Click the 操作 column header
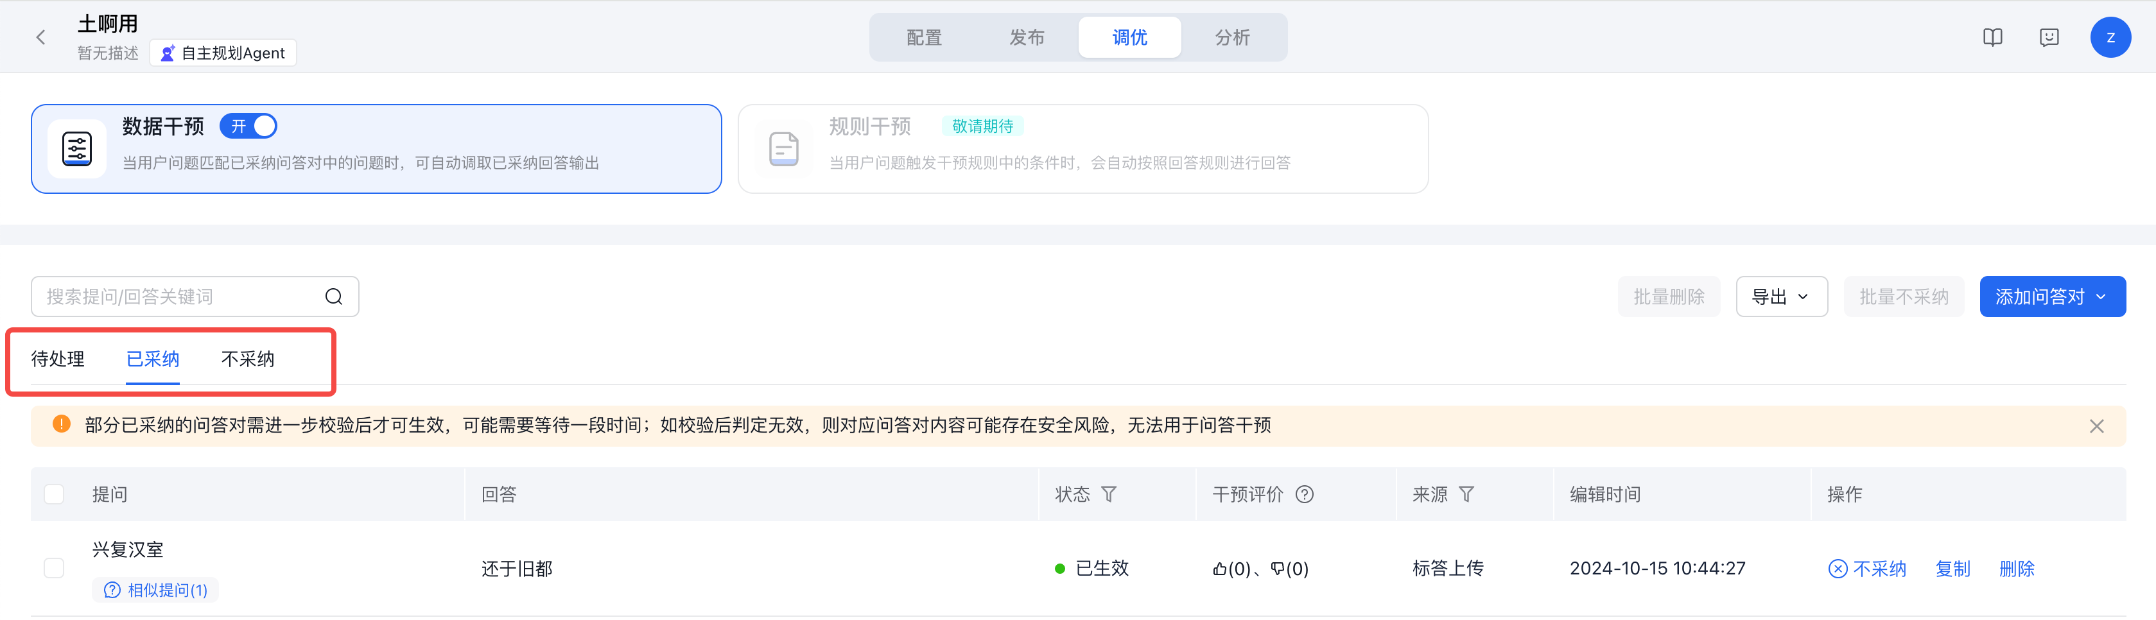 (x=1845, y=494)
